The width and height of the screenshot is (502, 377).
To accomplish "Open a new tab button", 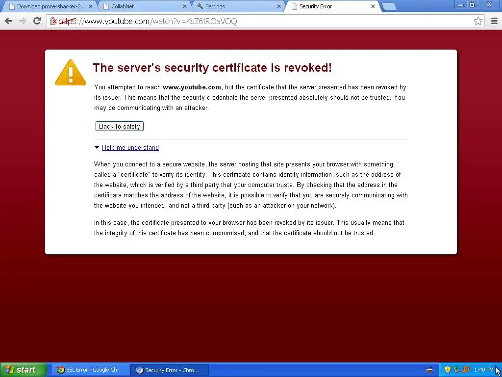I will 389,7.
